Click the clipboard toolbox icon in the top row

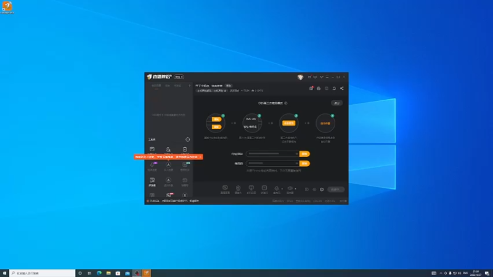185,149
